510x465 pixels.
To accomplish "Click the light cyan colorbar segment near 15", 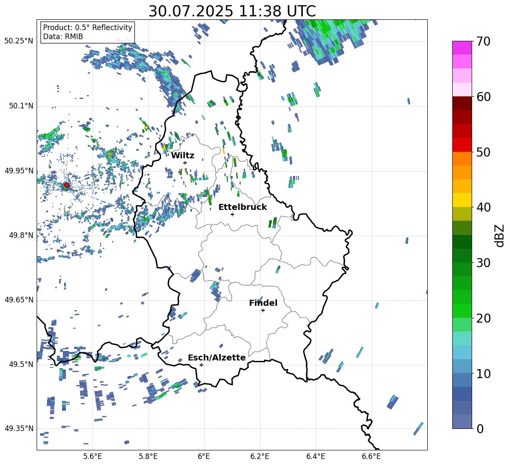I will click(x=462, y=339).
